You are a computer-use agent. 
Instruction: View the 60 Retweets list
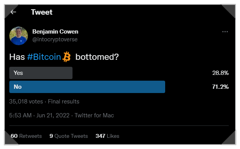(x=26, y=136)
